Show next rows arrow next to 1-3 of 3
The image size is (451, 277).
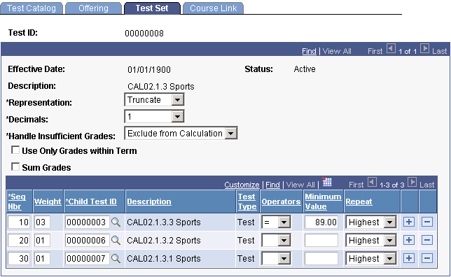[x=412, y=182]
